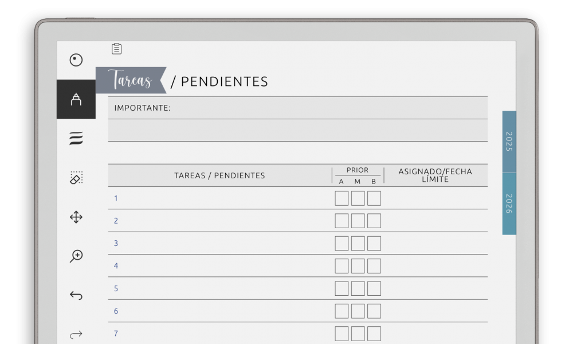This screenshot has height=344, width=573.
Task: Choose the move arrows tool
Action: [76, 217]
